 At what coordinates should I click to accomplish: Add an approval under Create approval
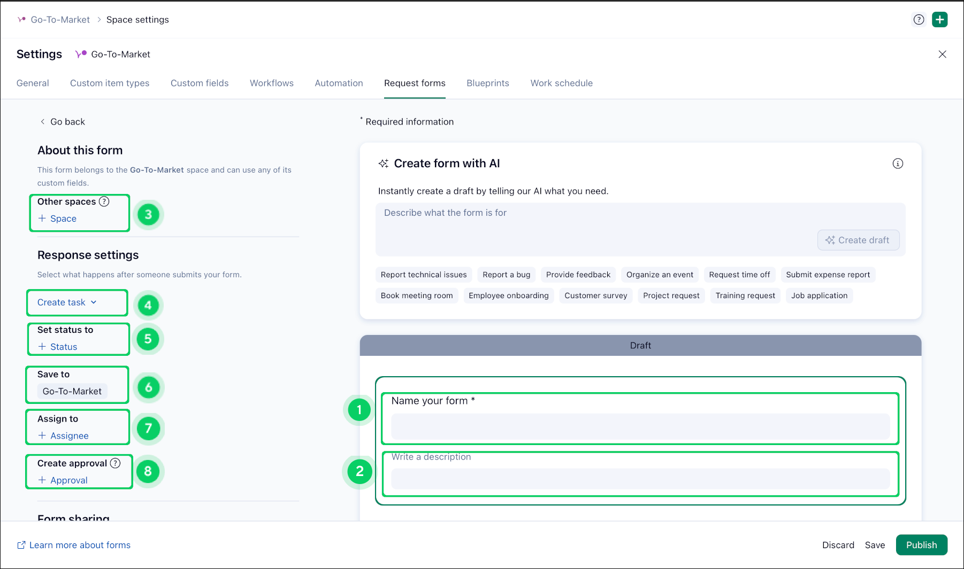coord(63,480)
